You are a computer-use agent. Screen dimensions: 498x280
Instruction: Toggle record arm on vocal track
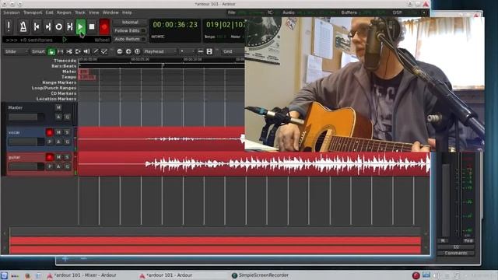[50, 132]
